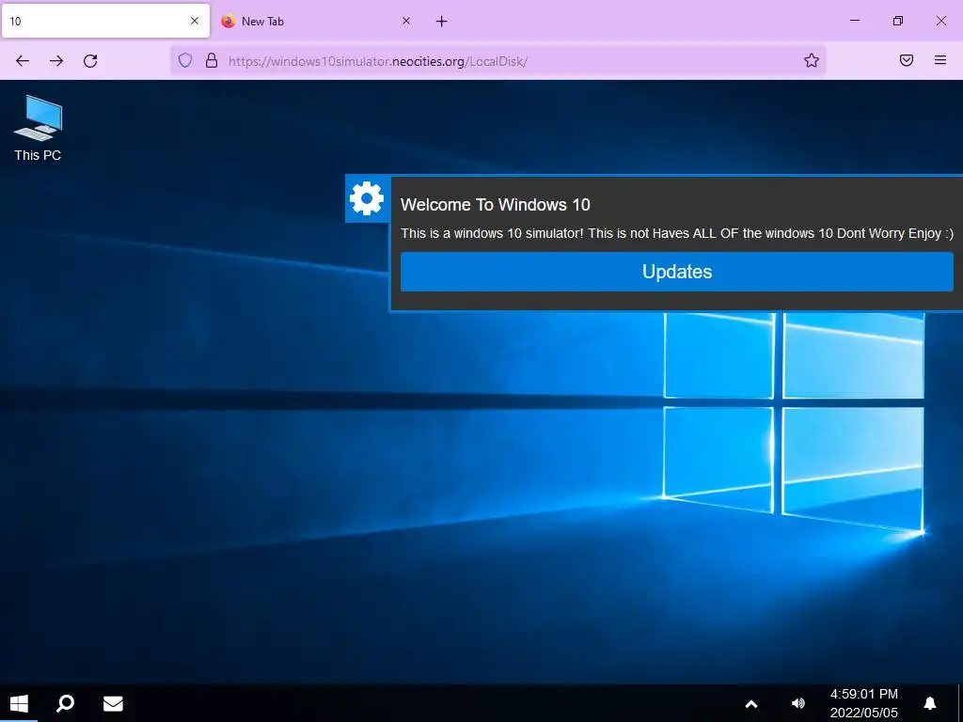The height and width of the screenshot is (722, 963).
Task: Switch to the New Tab tab
Action: point(316,22)
